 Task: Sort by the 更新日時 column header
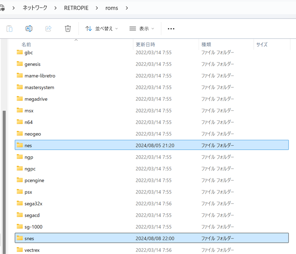(x=145, y=45)
